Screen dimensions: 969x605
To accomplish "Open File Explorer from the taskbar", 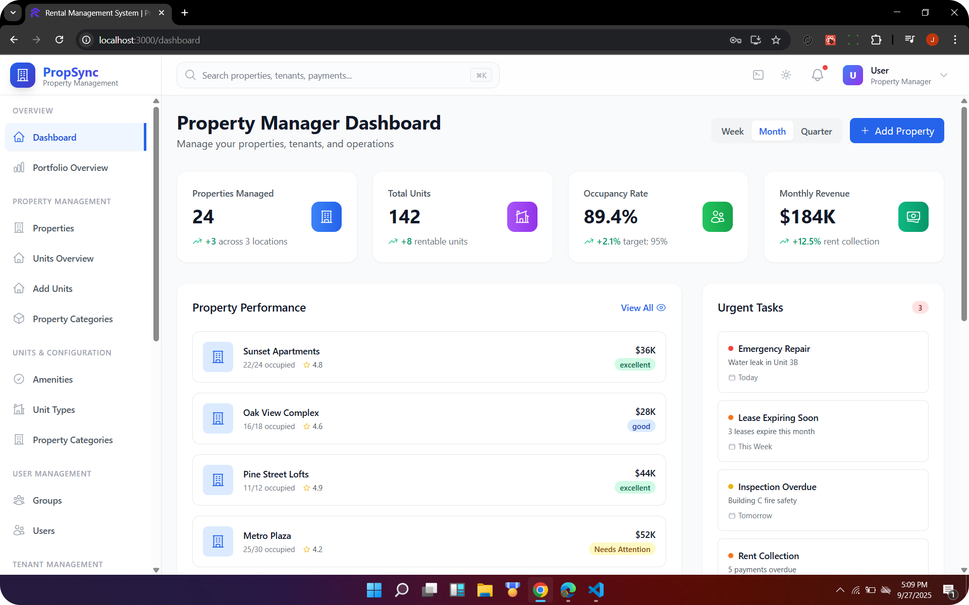I will (485, 590).
